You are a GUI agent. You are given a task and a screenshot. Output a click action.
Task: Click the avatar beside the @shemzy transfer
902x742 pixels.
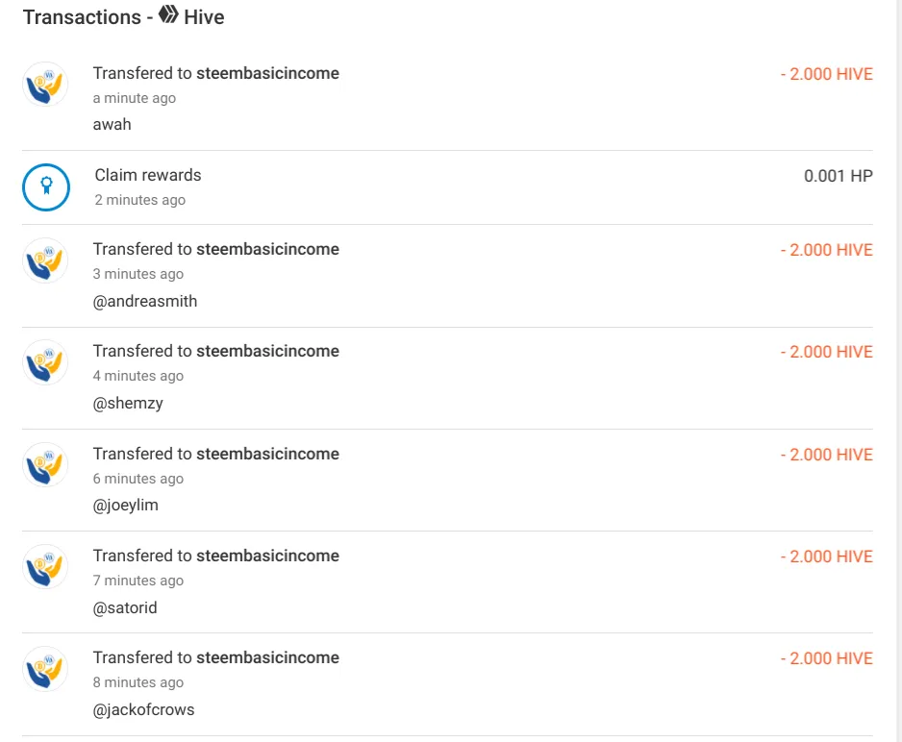pos(45,362)
